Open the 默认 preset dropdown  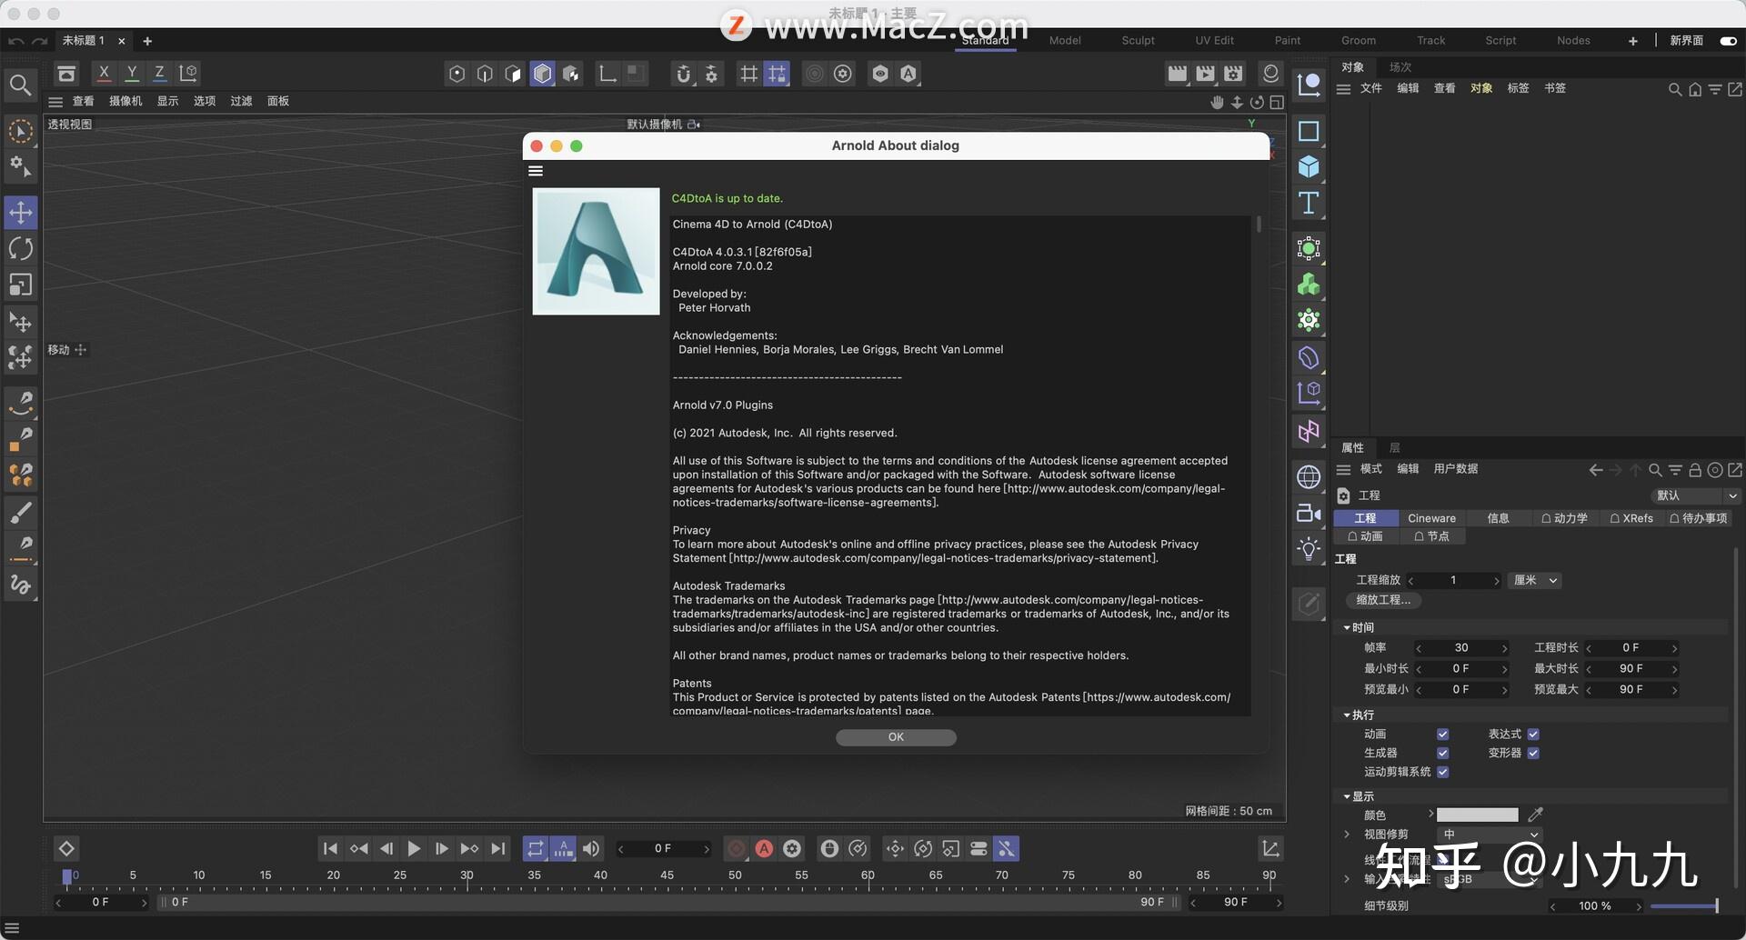[x=1695, y=495]
